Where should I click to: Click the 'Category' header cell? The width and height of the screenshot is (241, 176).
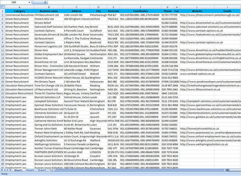click(19, 11)
